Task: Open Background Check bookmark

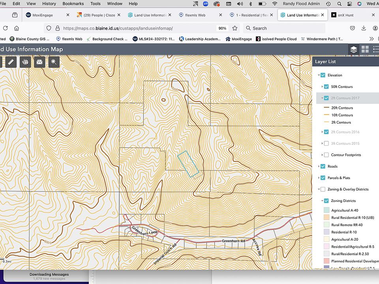Action: [x=107, y=39]
